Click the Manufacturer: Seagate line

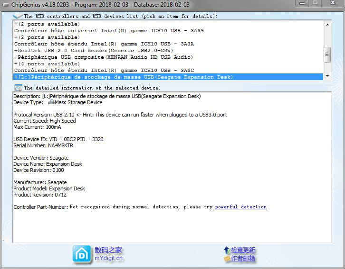[40, 182]
